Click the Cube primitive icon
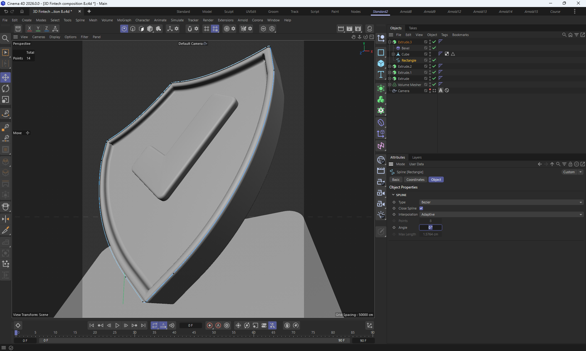Image resolution: width=586 pixels, height=351 pixels. [381, 63]
